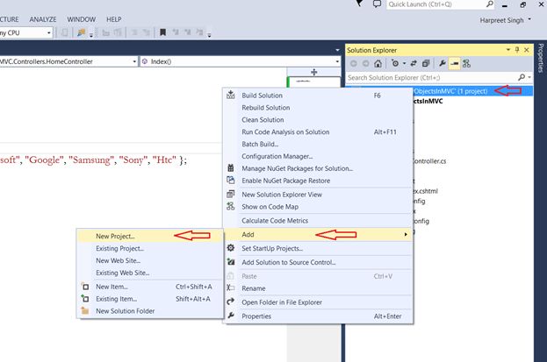Screen dimensions: 547x362
Task: Choose Existing Web Site... in submenu
Action: coord(149,273)
